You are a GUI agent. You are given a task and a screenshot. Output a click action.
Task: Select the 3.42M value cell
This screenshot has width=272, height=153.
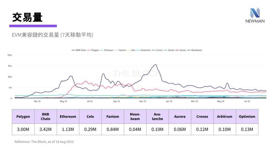(46, 129)
